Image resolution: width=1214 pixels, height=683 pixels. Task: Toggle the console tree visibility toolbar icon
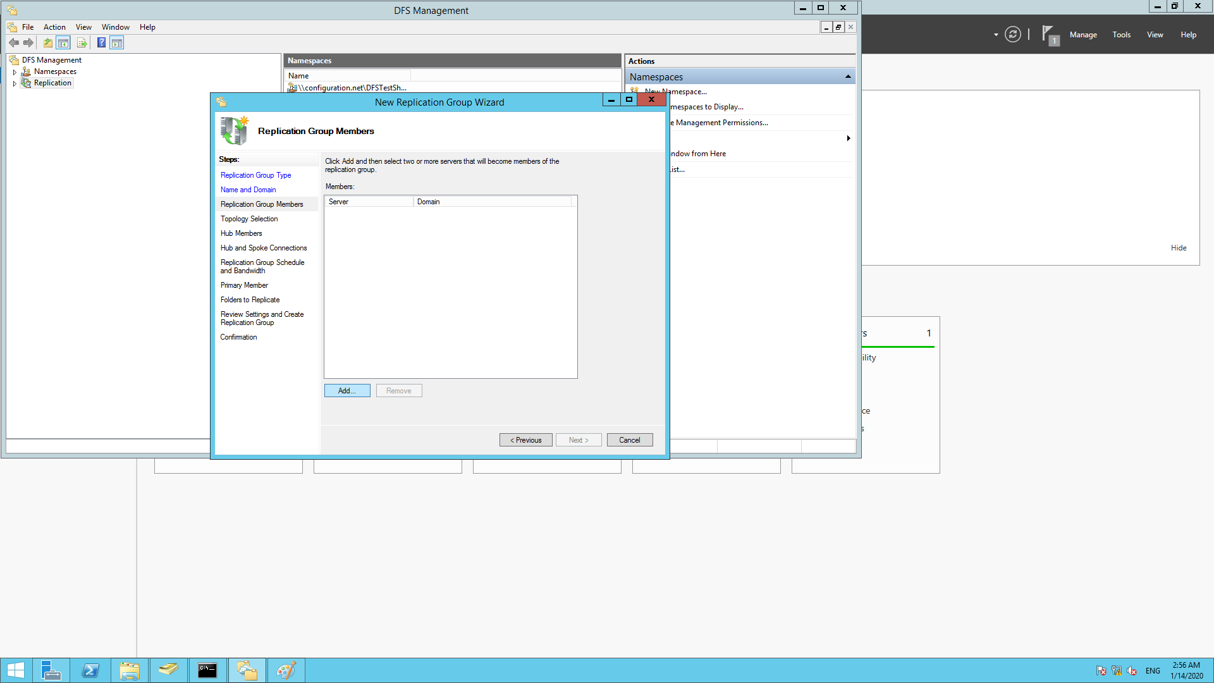tap(63, 42)
